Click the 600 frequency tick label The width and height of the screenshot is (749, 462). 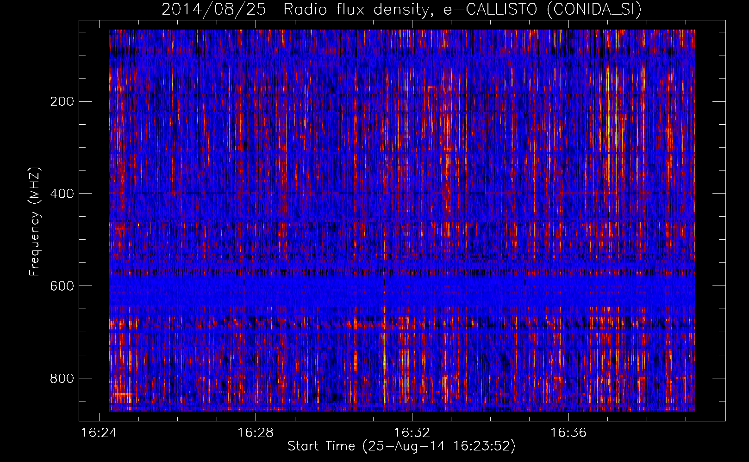point(62,286)
